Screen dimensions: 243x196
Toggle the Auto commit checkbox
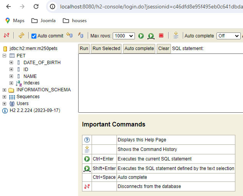(34, 36)
